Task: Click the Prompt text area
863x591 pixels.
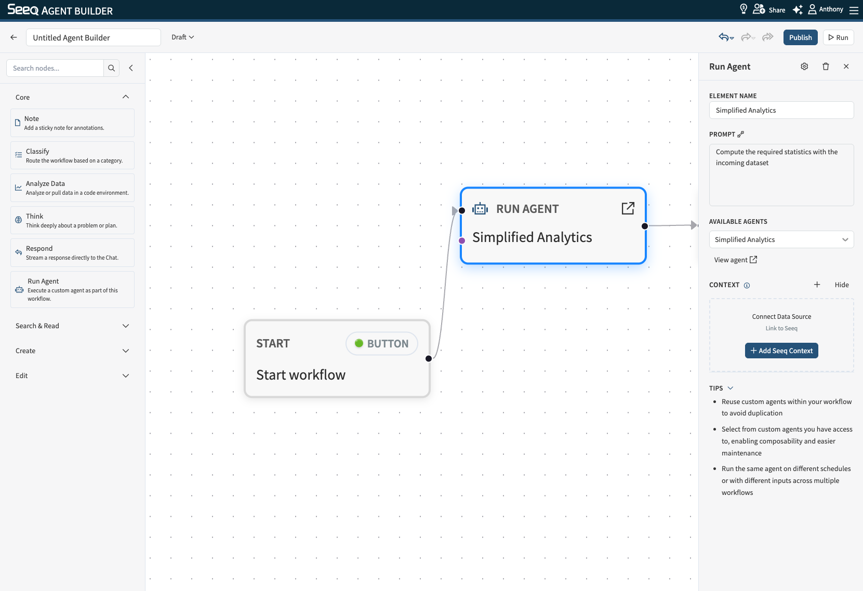Action: pos(781,175)
